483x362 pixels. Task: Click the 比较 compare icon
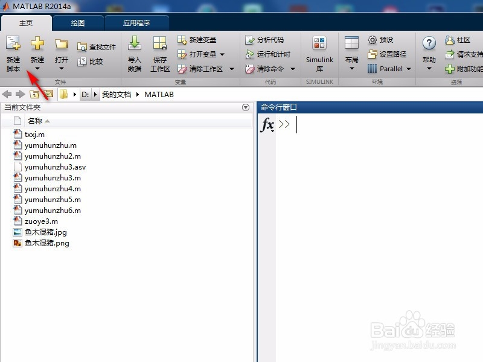(82, 62)
